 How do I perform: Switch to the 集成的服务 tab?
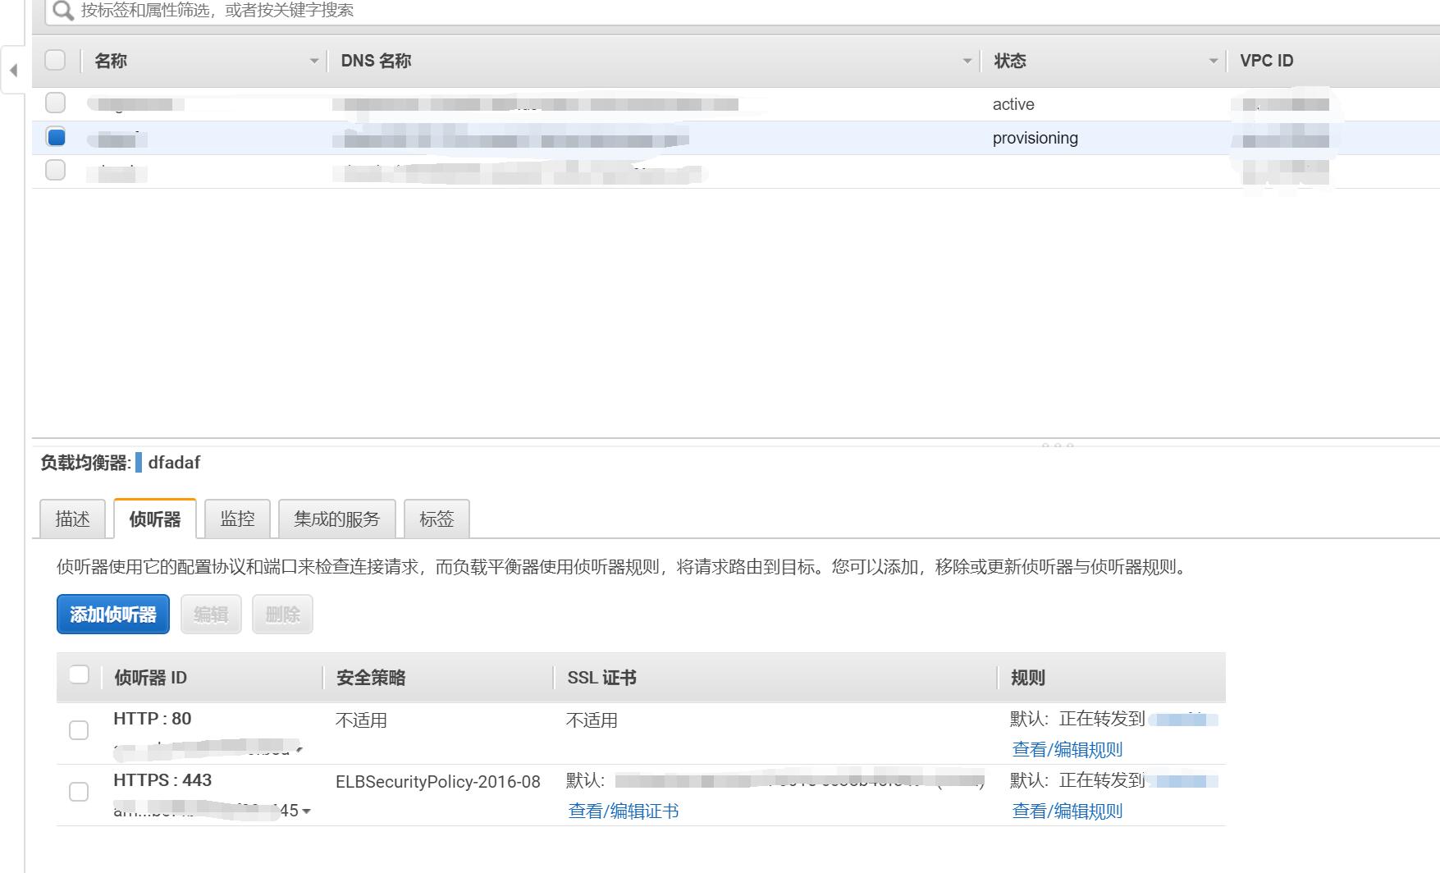coord(337,519)
